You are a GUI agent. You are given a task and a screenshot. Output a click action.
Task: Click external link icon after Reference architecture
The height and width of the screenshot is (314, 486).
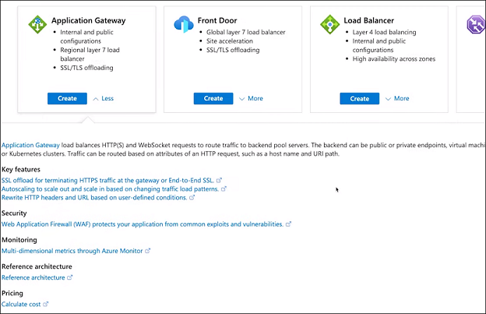(x=70, y=277)
